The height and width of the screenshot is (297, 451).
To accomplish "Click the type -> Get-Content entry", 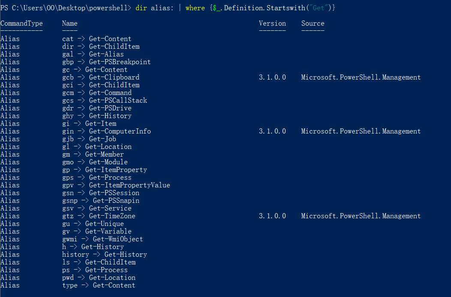I will (99, 285).
